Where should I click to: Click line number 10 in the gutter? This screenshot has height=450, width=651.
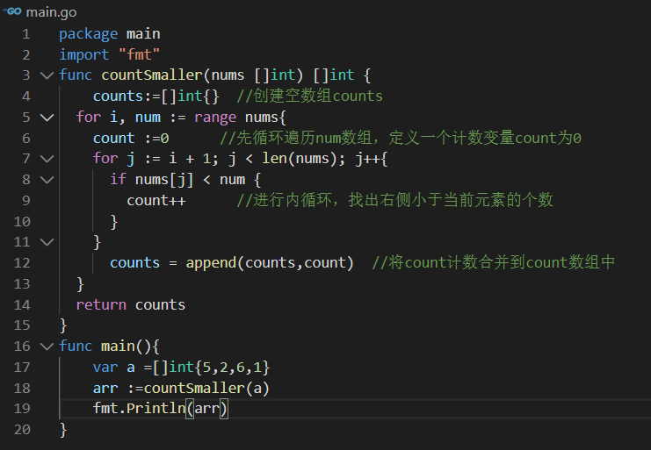pos(23,222)
